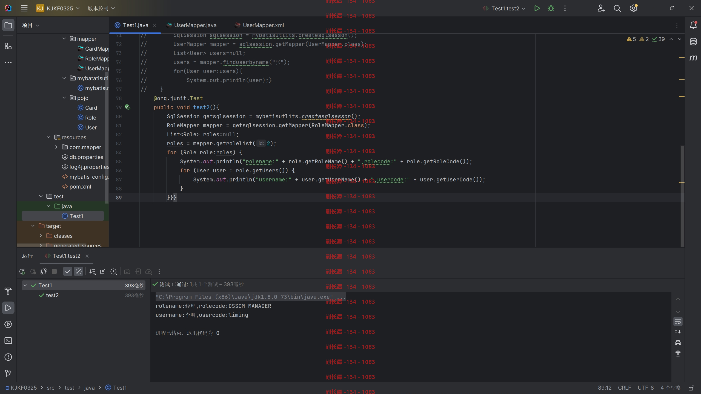Open the KJKF0325 project dropdown
Screen dimensions: 701x394
58,8
